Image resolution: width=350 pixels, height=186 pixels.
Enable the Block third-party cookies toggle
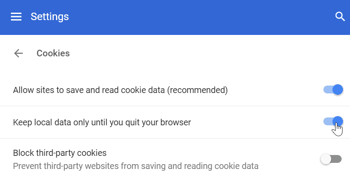(x=331, y=159)
